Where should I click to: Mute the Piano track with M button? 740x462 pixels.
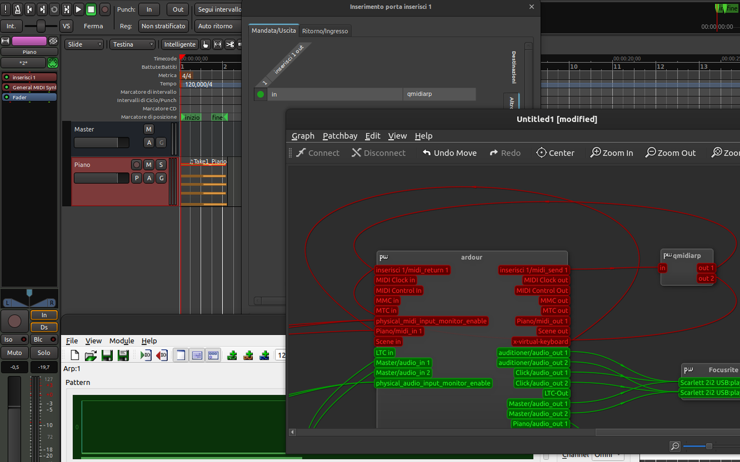pos(149,165)
